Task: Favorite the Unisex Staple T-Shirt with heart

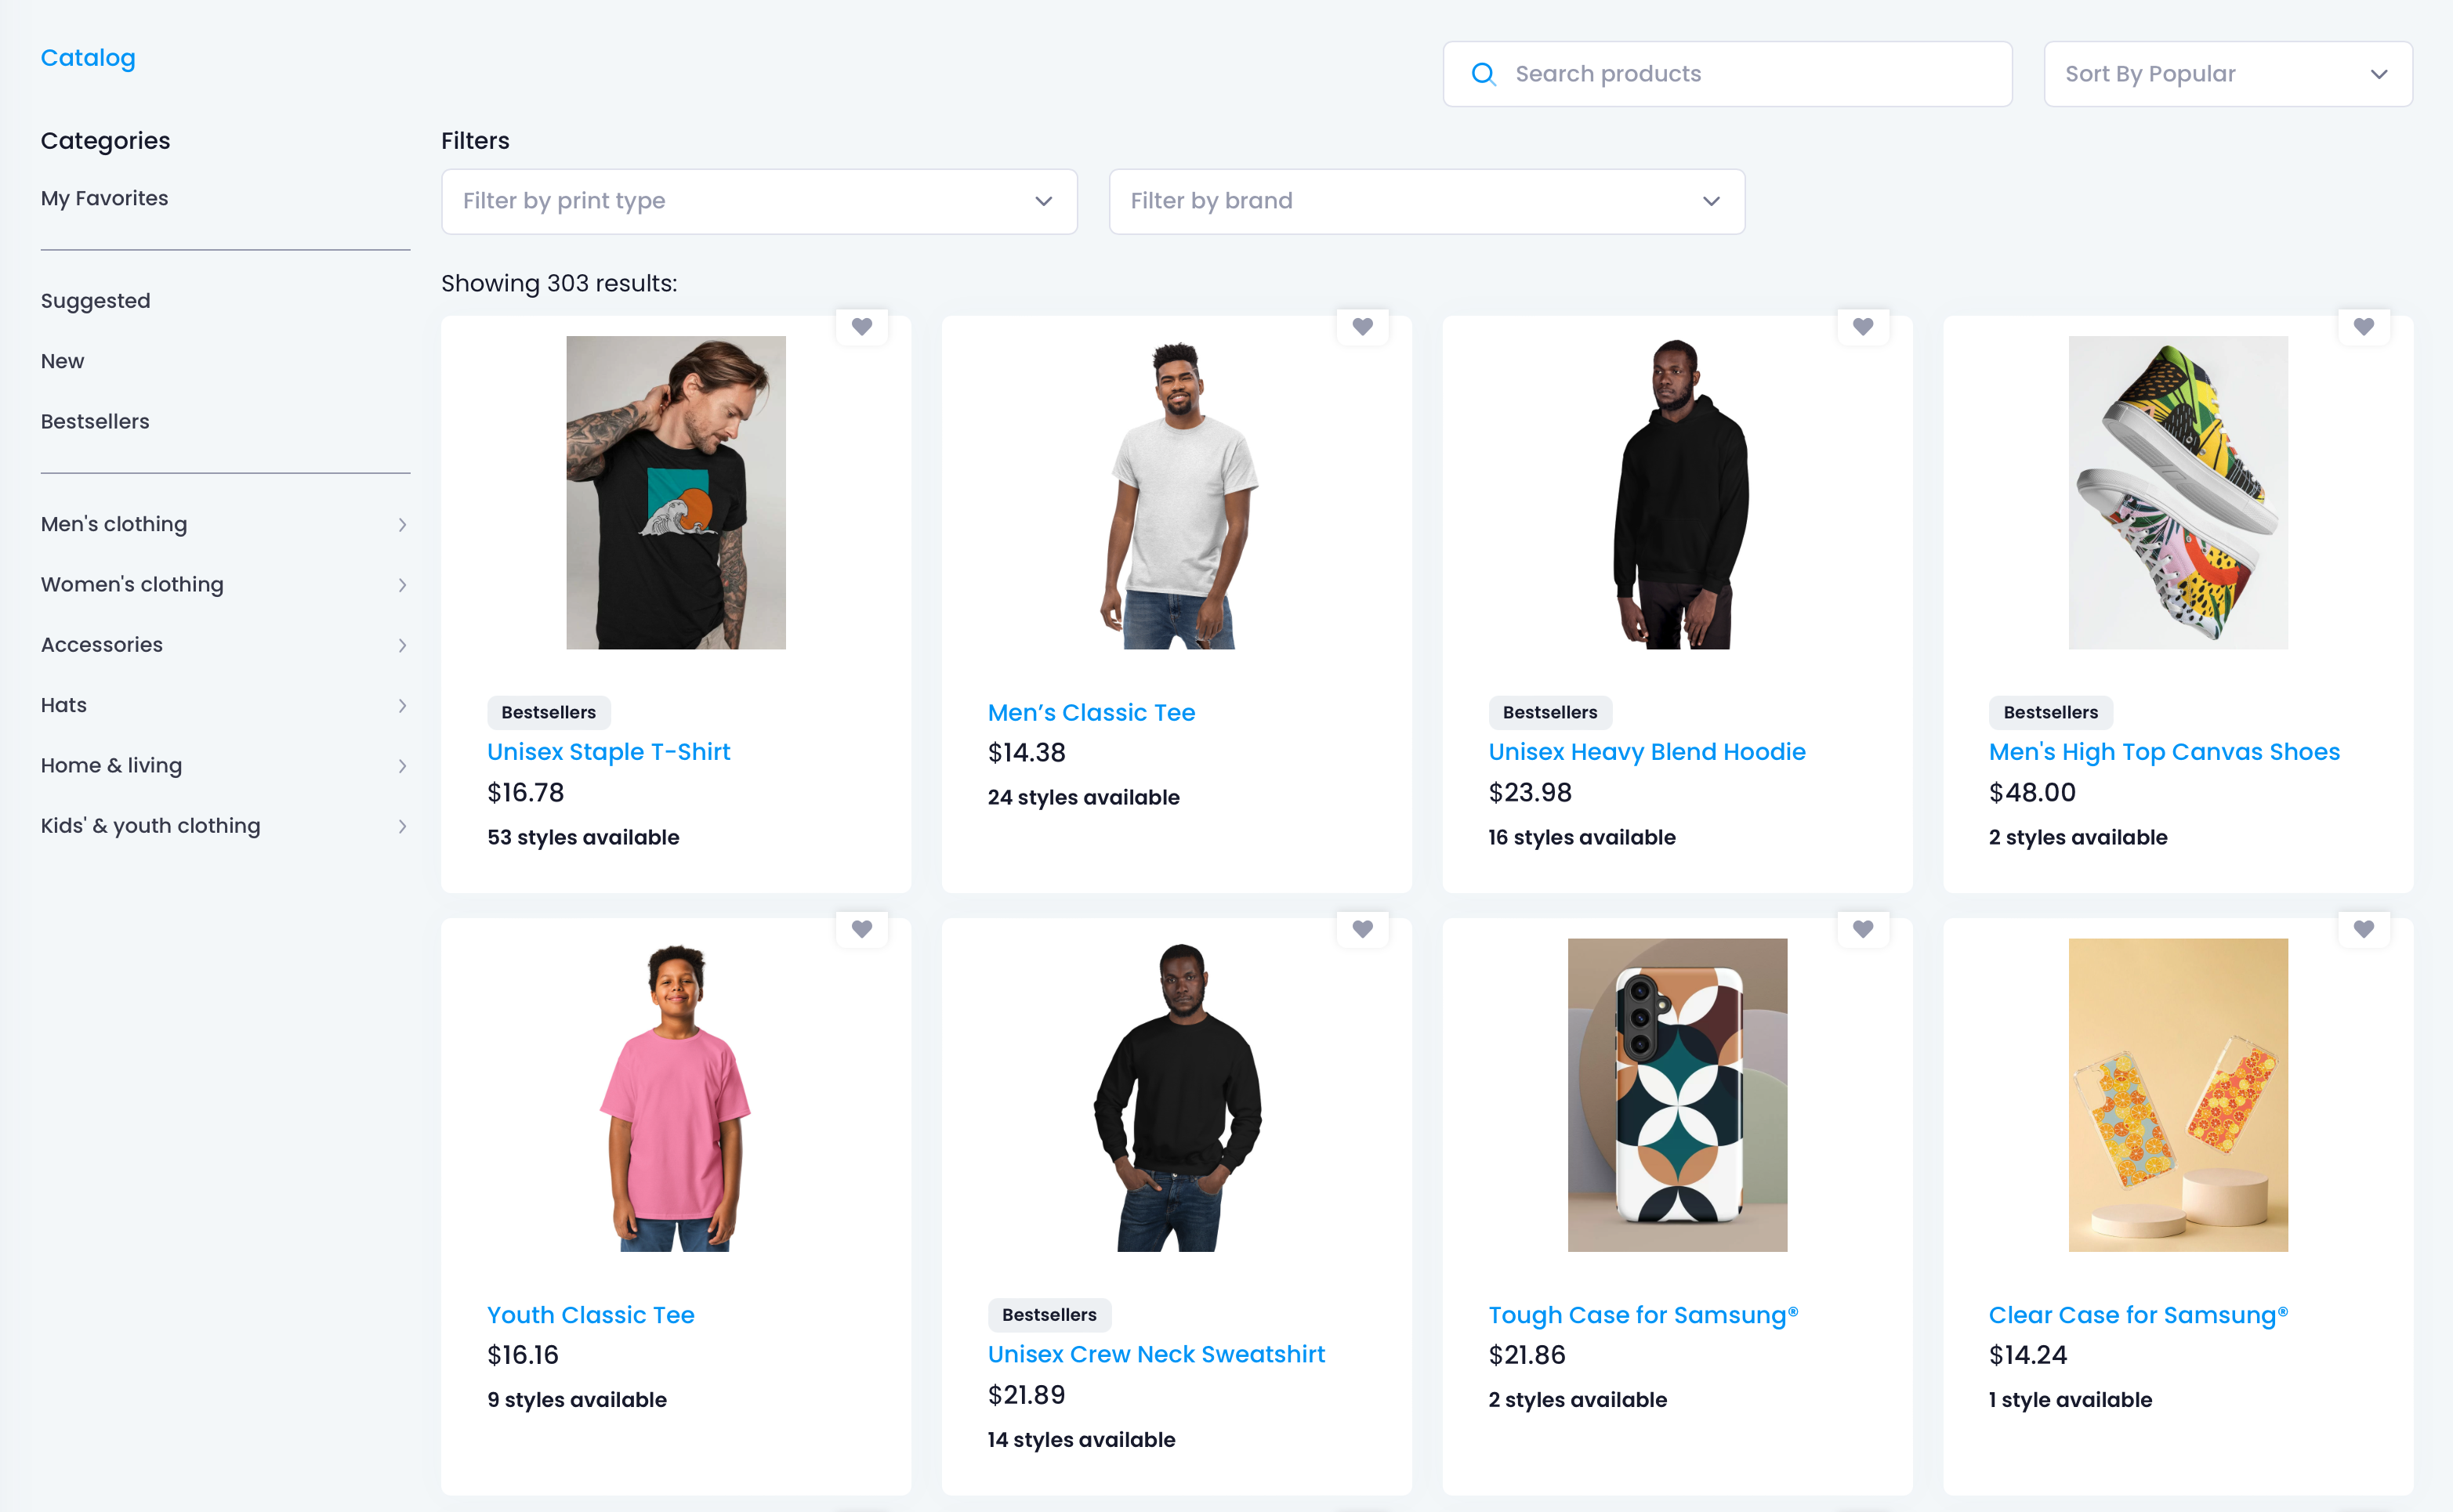Action: click(861, 326)
